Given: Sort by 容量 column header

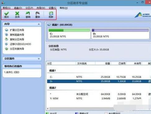Looking at the screenshot, I should pos(103,63).
